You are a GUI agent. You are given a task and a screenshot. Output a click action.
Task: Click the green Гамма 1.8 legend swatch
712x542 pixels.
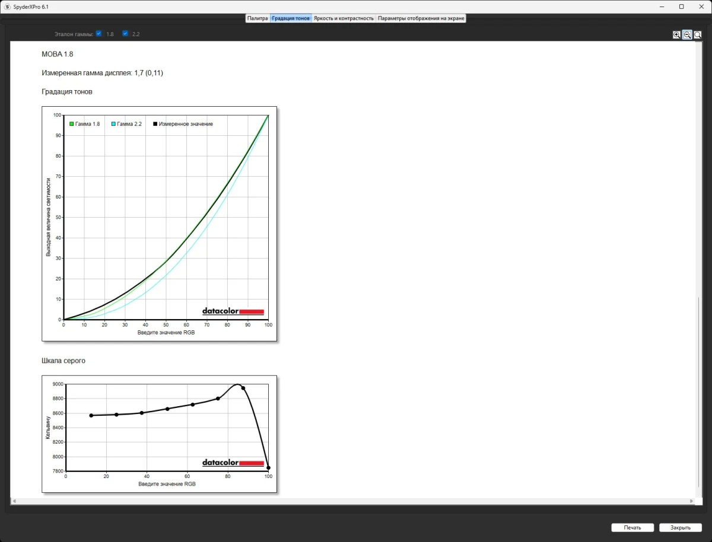point(72,124)
